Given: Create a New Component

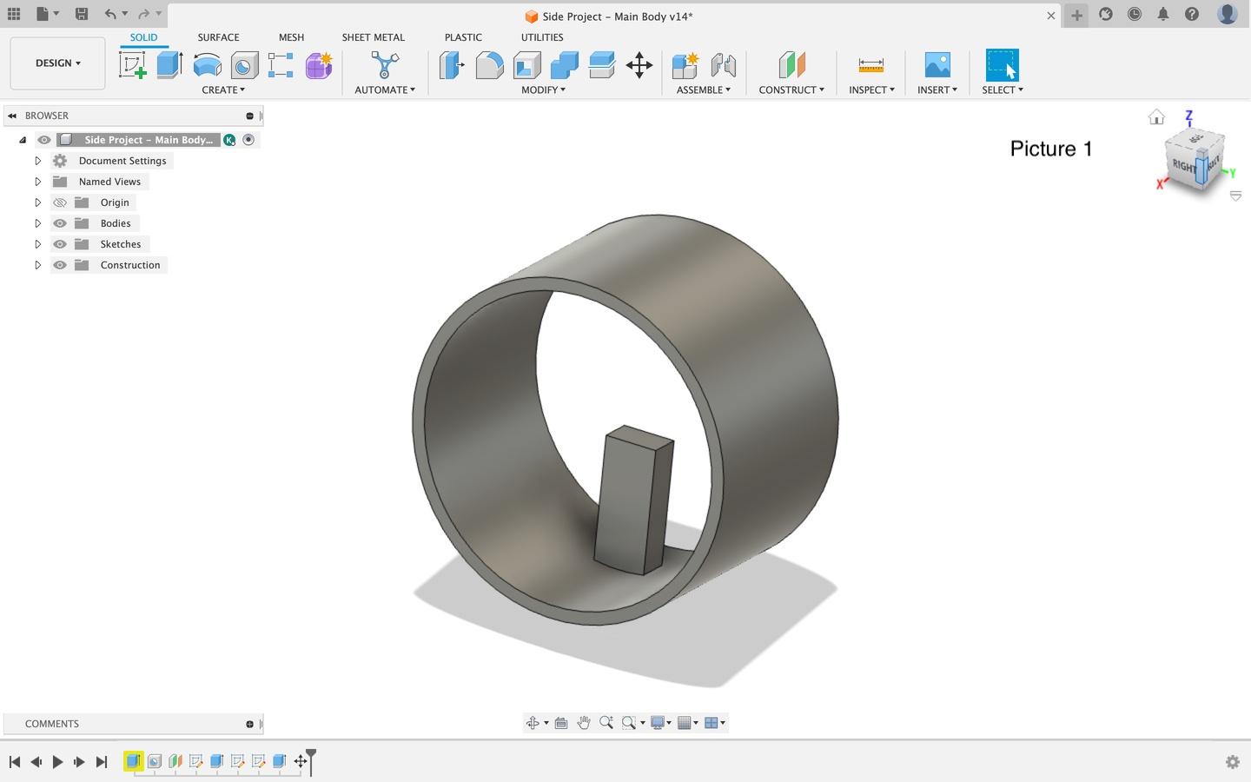Looking at the screenshot, I should [685, 65].
